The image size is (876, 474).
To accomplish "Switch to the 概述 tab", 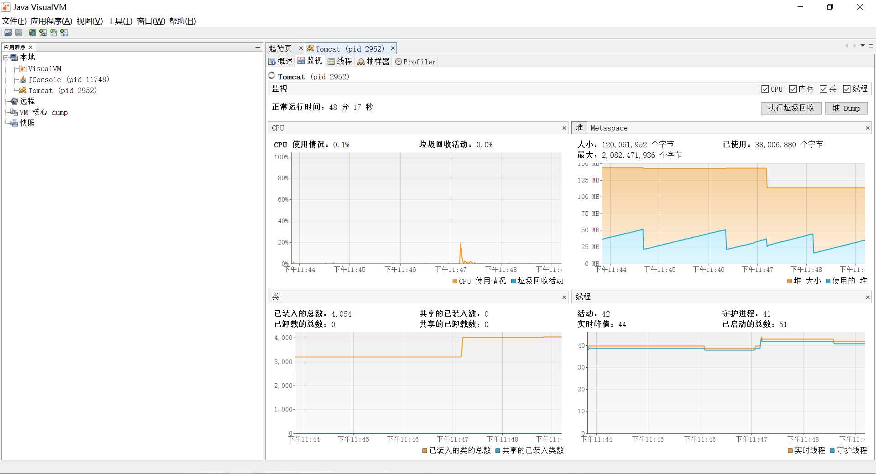I will click(281, 61).
